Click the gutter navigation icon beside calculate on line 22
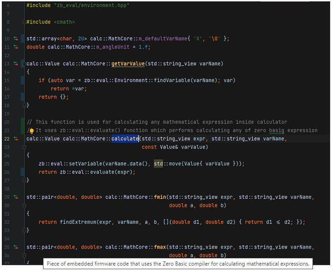 tap(16, 138)
